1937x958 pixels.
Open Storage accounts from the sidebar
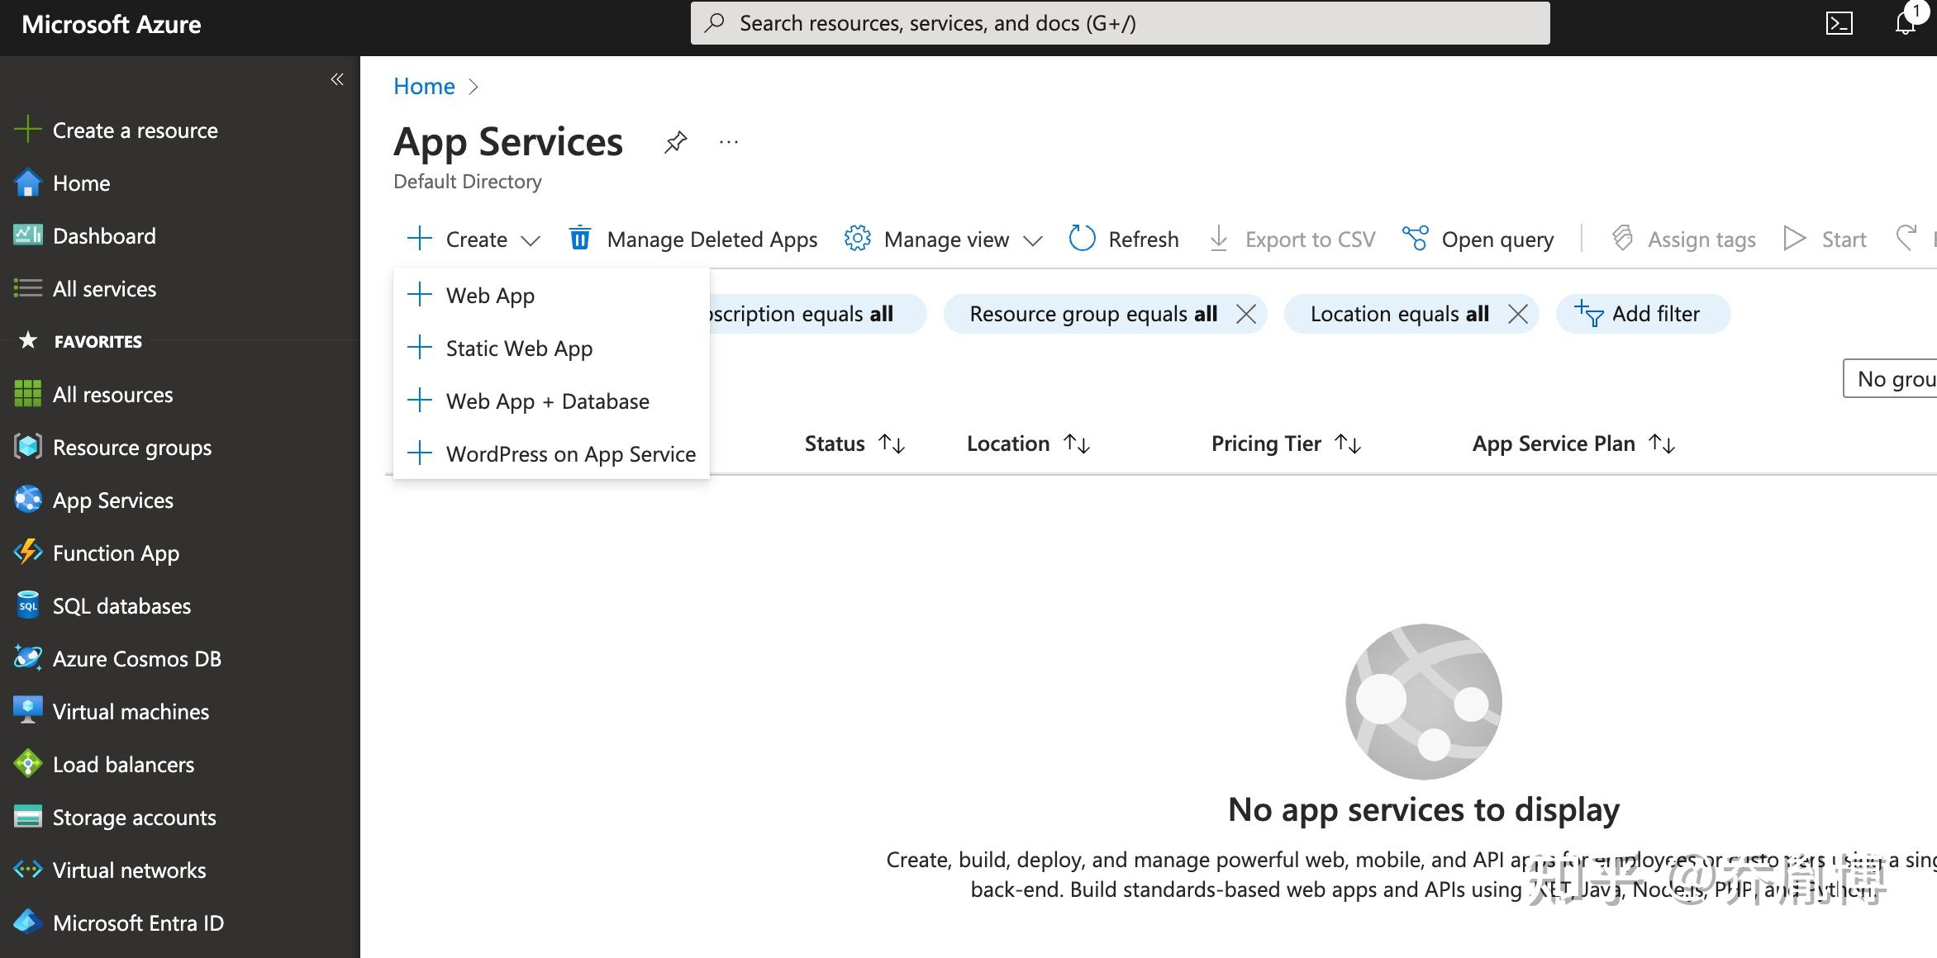(134, 817)
